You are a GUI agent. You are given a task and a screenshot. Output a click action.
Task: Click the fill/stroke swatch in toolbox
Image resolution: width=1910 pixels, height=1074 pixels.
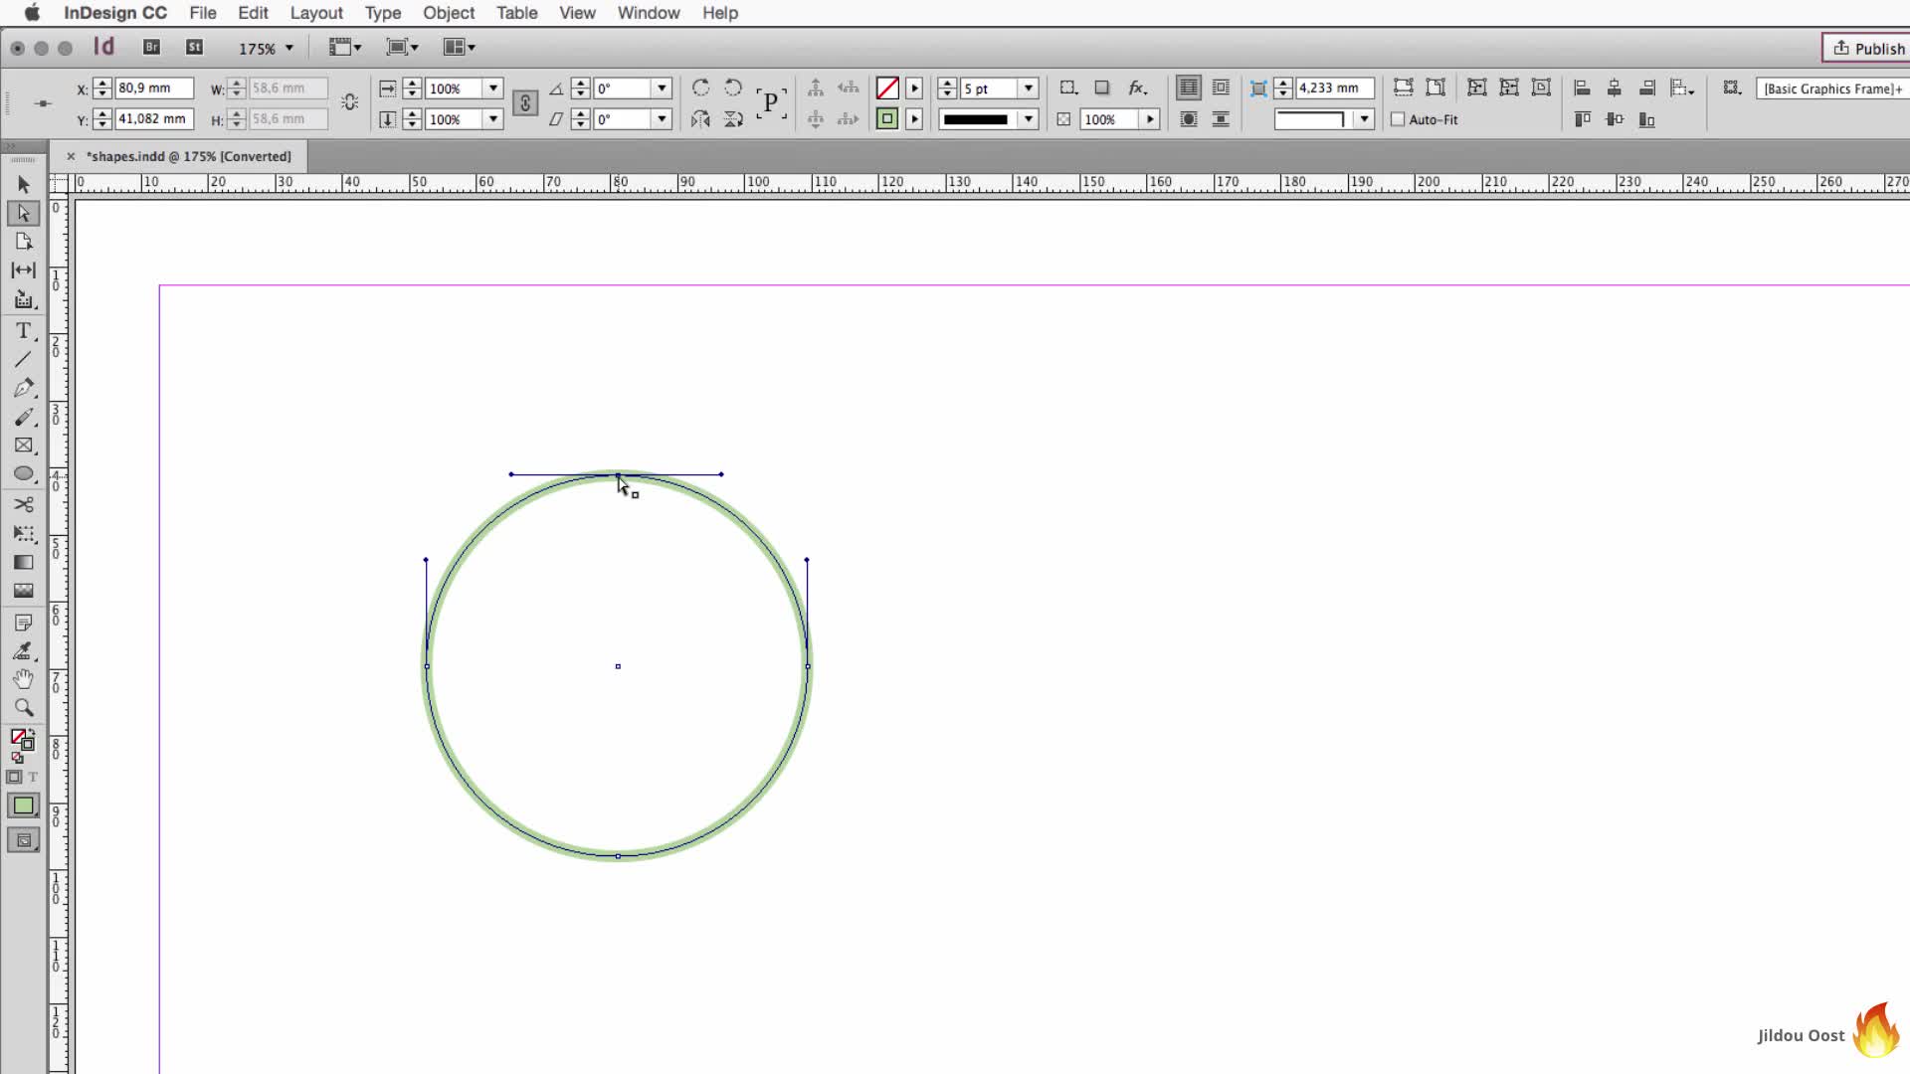coord(22,741)
